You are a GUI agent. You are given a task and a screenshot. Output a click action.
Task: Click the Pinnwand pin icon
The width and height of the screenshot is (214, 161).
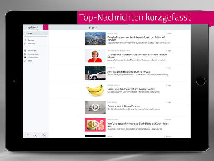[25, 44]
